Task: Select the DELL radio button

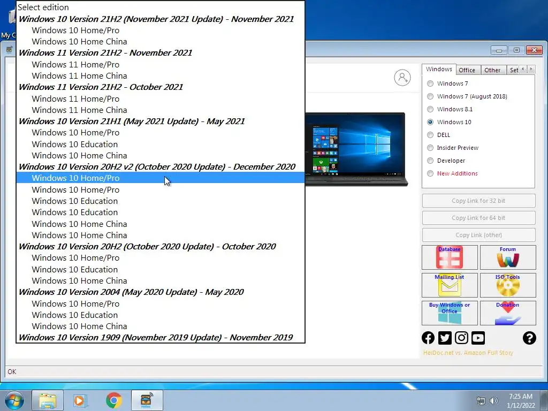Action: (430, 135)
